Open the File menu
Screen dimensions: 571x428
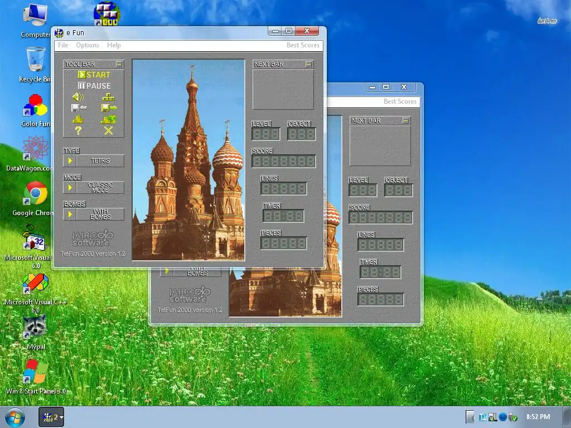click(63, 45)
